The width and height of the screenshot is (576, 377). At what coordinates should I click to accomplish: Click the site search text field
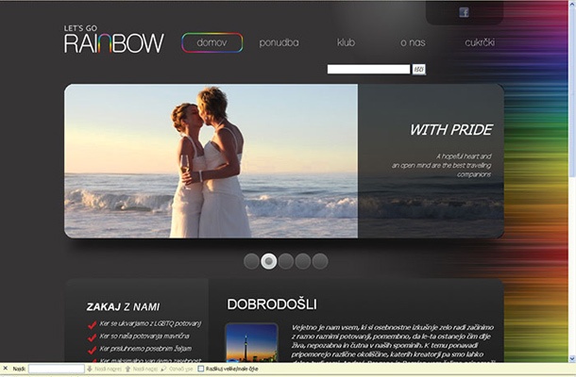click(x=368, y=69)
